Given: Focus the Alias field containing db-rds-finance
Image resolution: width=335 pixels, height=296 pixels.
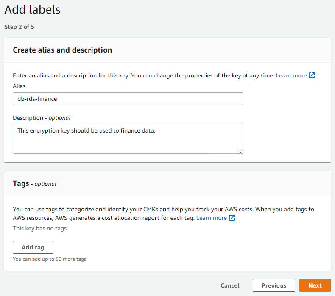Looking at the screenshot, I should coord(128,99).
